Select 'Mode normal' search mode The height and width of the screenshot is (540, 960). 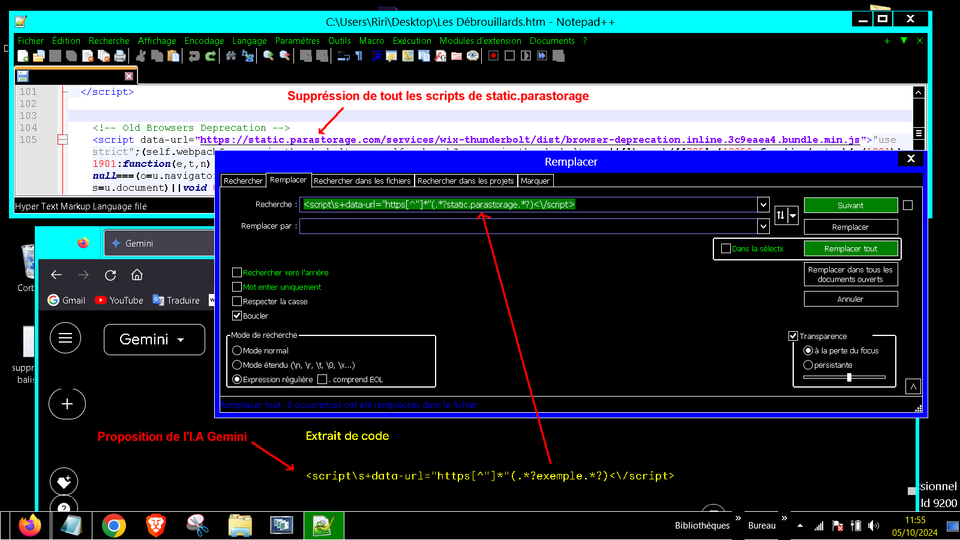[x=237, y=350]
